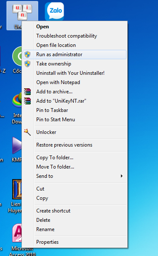Choose Open from the context menu
This screenshot has height=256, width=158.
75,27
